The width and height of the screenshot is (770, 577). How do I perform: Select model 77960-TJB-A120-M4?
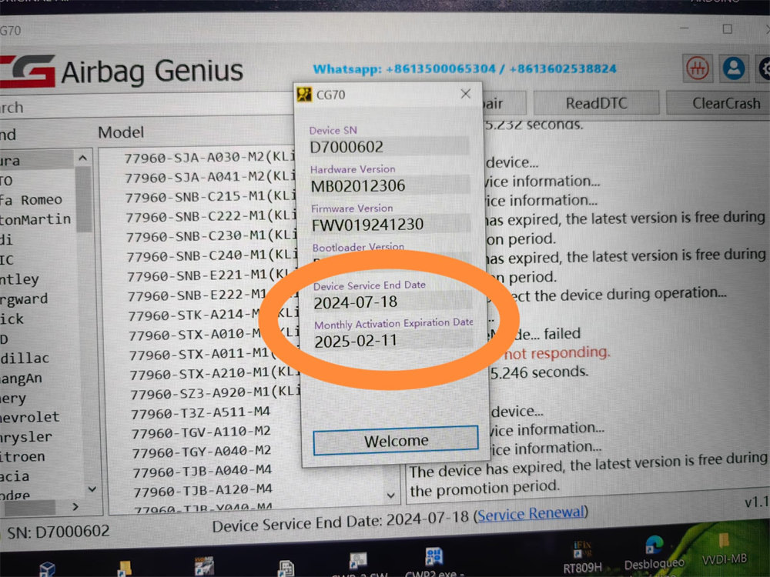click(203, 490)
